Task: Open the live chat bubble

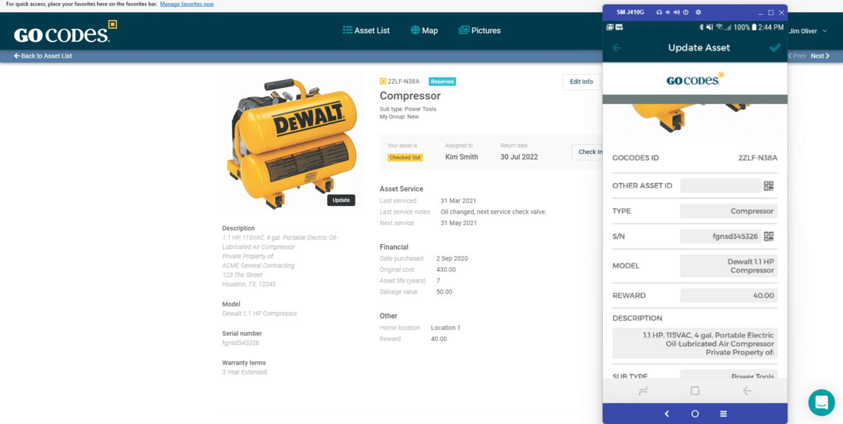Action: pyautogui.click(x=822, y=403)
